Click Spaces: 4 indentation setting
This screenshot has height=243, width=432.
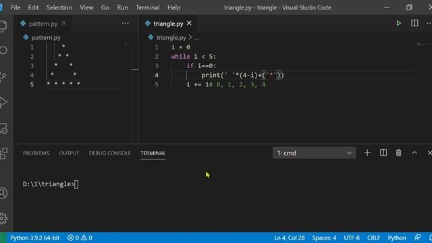pos(324,238)
